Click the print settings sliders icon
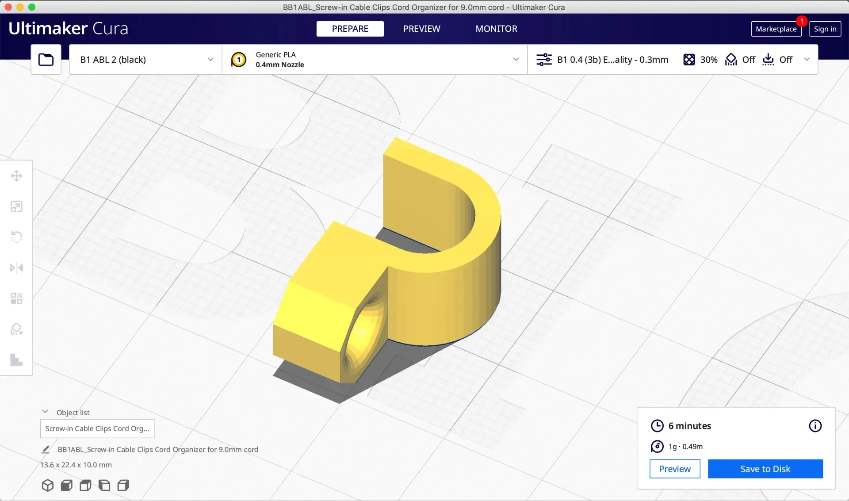849x501 pixels. click(x=544, y=60)
